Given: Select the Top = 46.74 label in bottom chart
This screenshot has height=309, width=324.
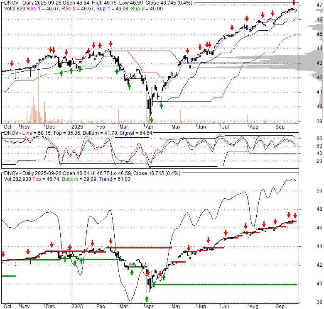Looking at the screenshot, I should 46,179.
